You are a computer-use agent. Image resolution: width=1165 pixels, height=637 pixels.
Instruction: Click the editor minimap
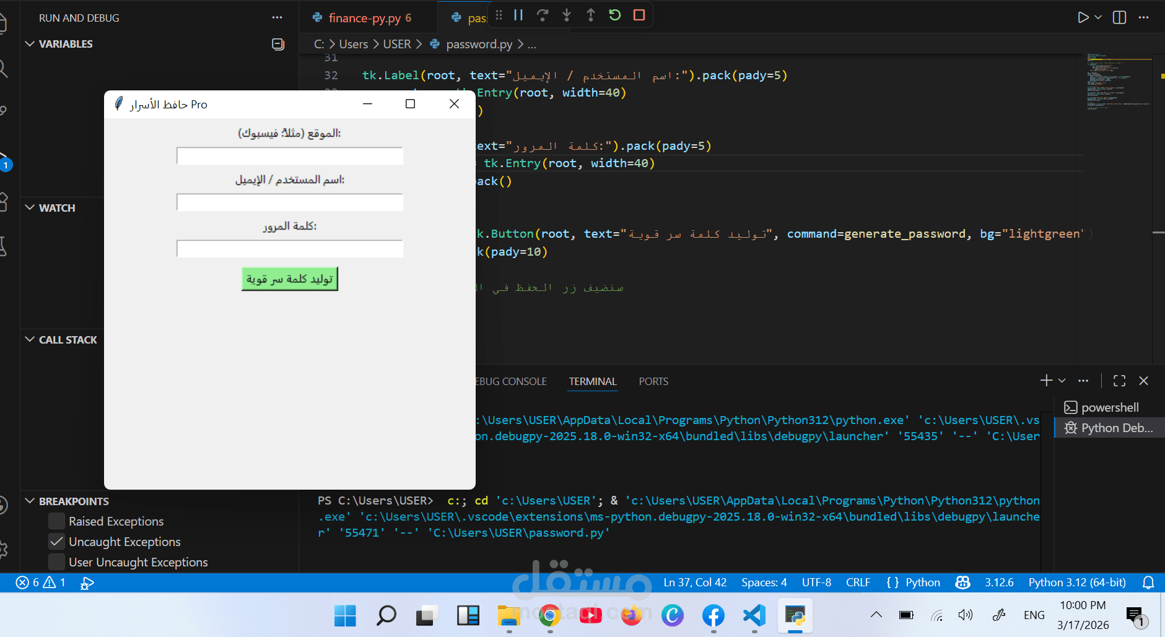click(x=1119, y=82)
